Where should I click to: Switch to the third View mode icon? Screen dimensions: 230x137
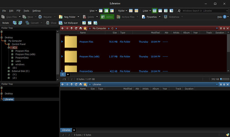112,11
